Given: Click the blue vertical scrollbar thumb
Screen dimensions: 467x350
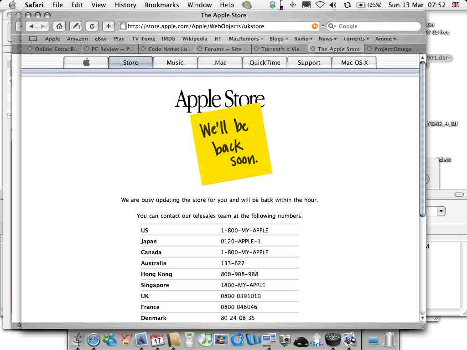Looking at the screenshot, I should pyautogui.click(x=422, y=139).
